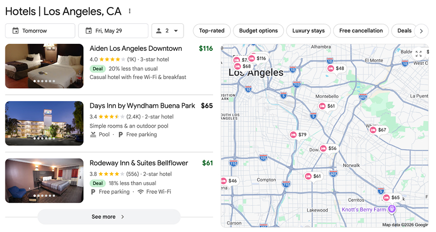Click the Wi-Fi icon on Rodeway Inn listing
This screenshot has width=436, height=232.
[x=141, y=192]
